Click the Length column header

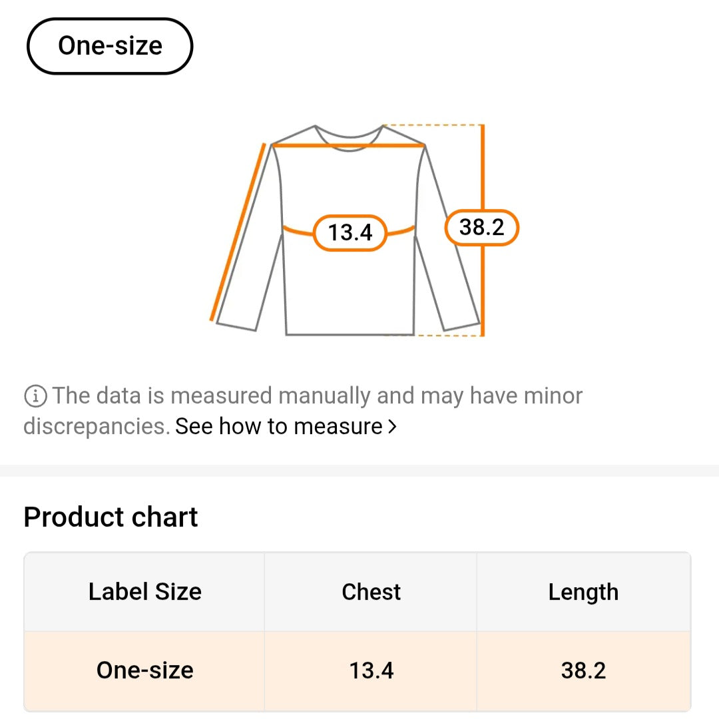point(583,592)
